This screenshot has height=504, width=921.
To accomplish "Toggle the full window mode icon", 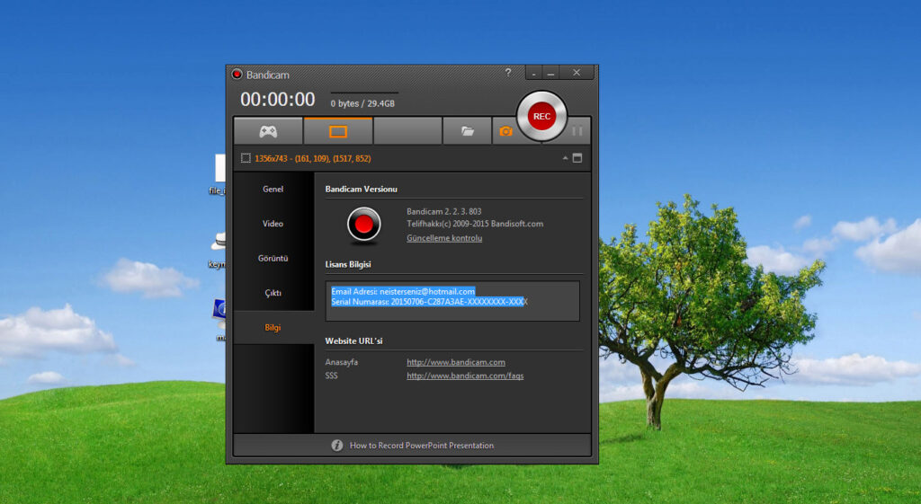I will (x=577, y=158).
